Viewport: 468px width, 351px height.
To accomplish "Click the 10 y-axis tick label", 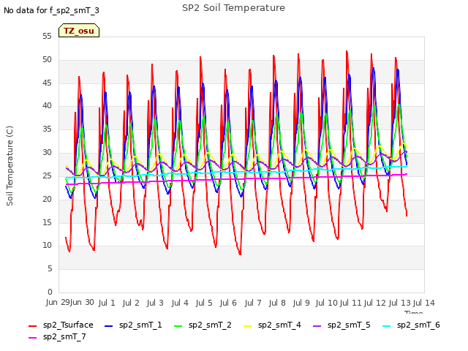I will (47, 246).
